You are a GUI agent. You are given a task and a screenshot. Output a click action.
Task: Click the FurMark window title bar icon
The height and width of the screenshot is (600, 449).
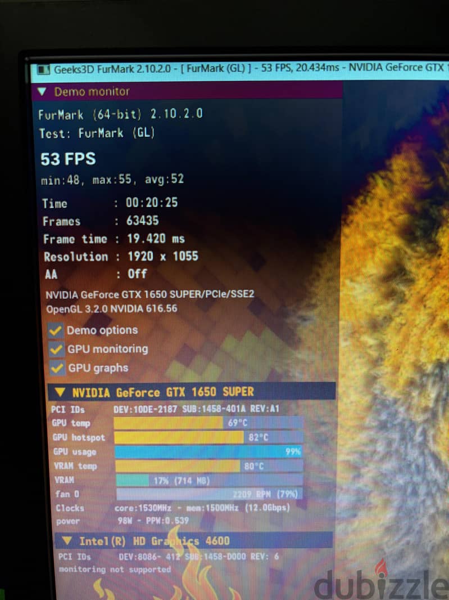43,70
